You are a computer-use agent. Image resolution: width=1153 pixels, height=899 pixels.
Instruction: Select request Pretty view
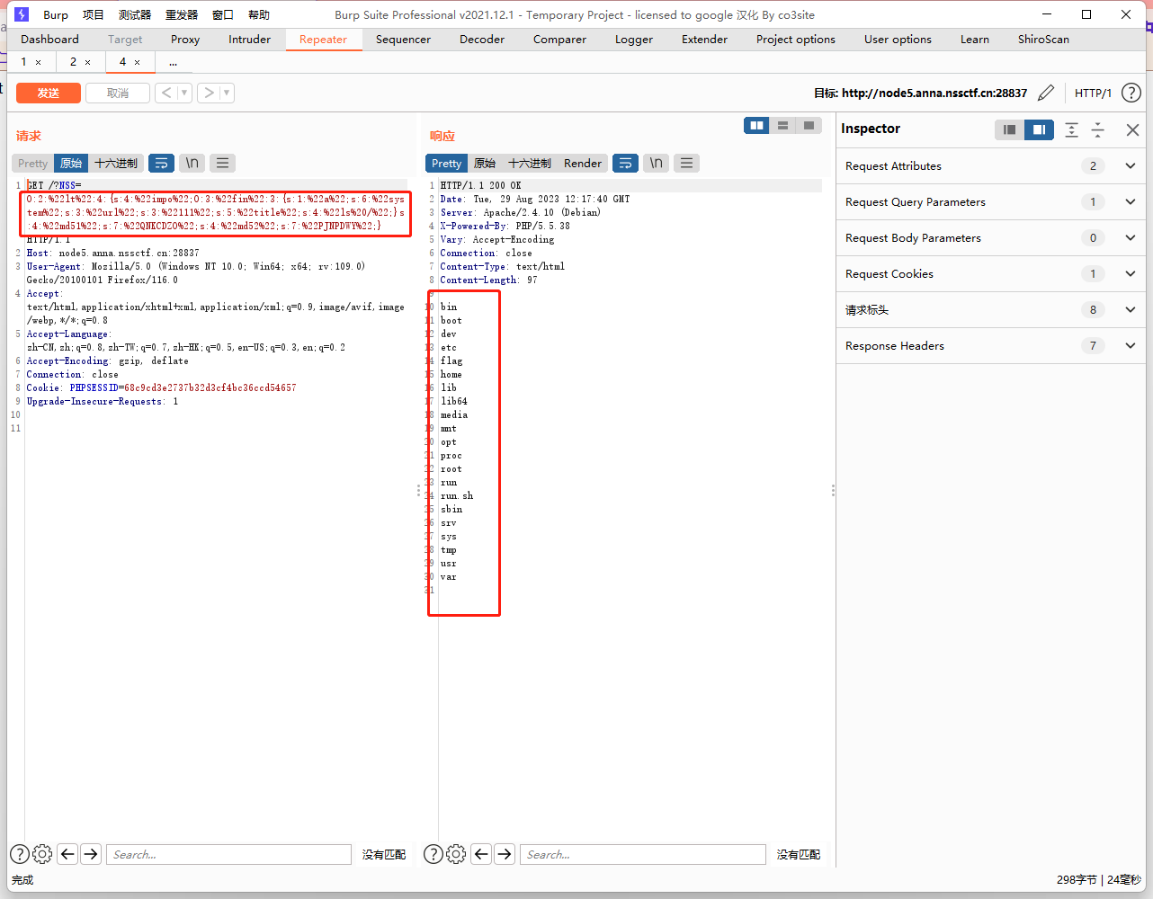pos(32,163)
